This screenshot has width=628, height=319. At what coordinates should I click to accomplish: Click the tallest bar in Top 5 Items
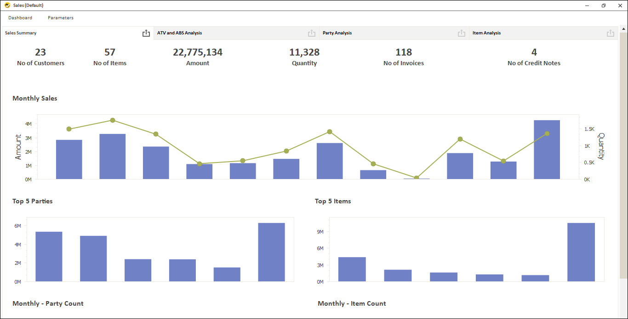click(x=581, y=252)
